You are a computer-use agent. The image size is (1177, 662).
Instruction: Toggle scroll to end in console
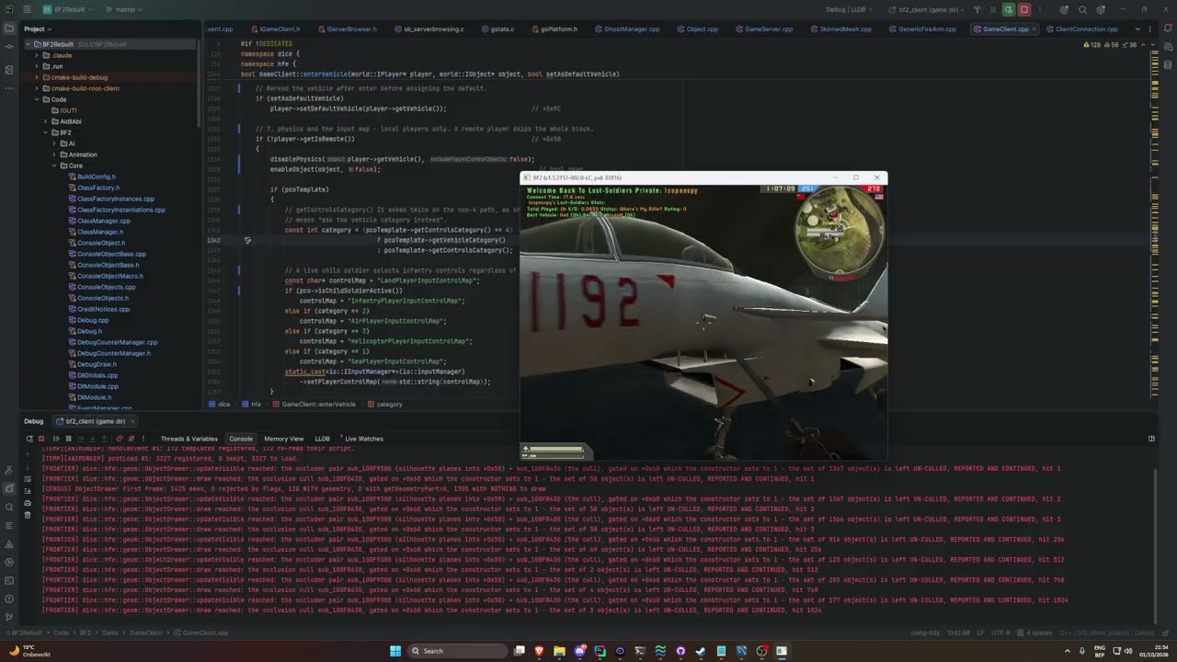click(28, 493)
